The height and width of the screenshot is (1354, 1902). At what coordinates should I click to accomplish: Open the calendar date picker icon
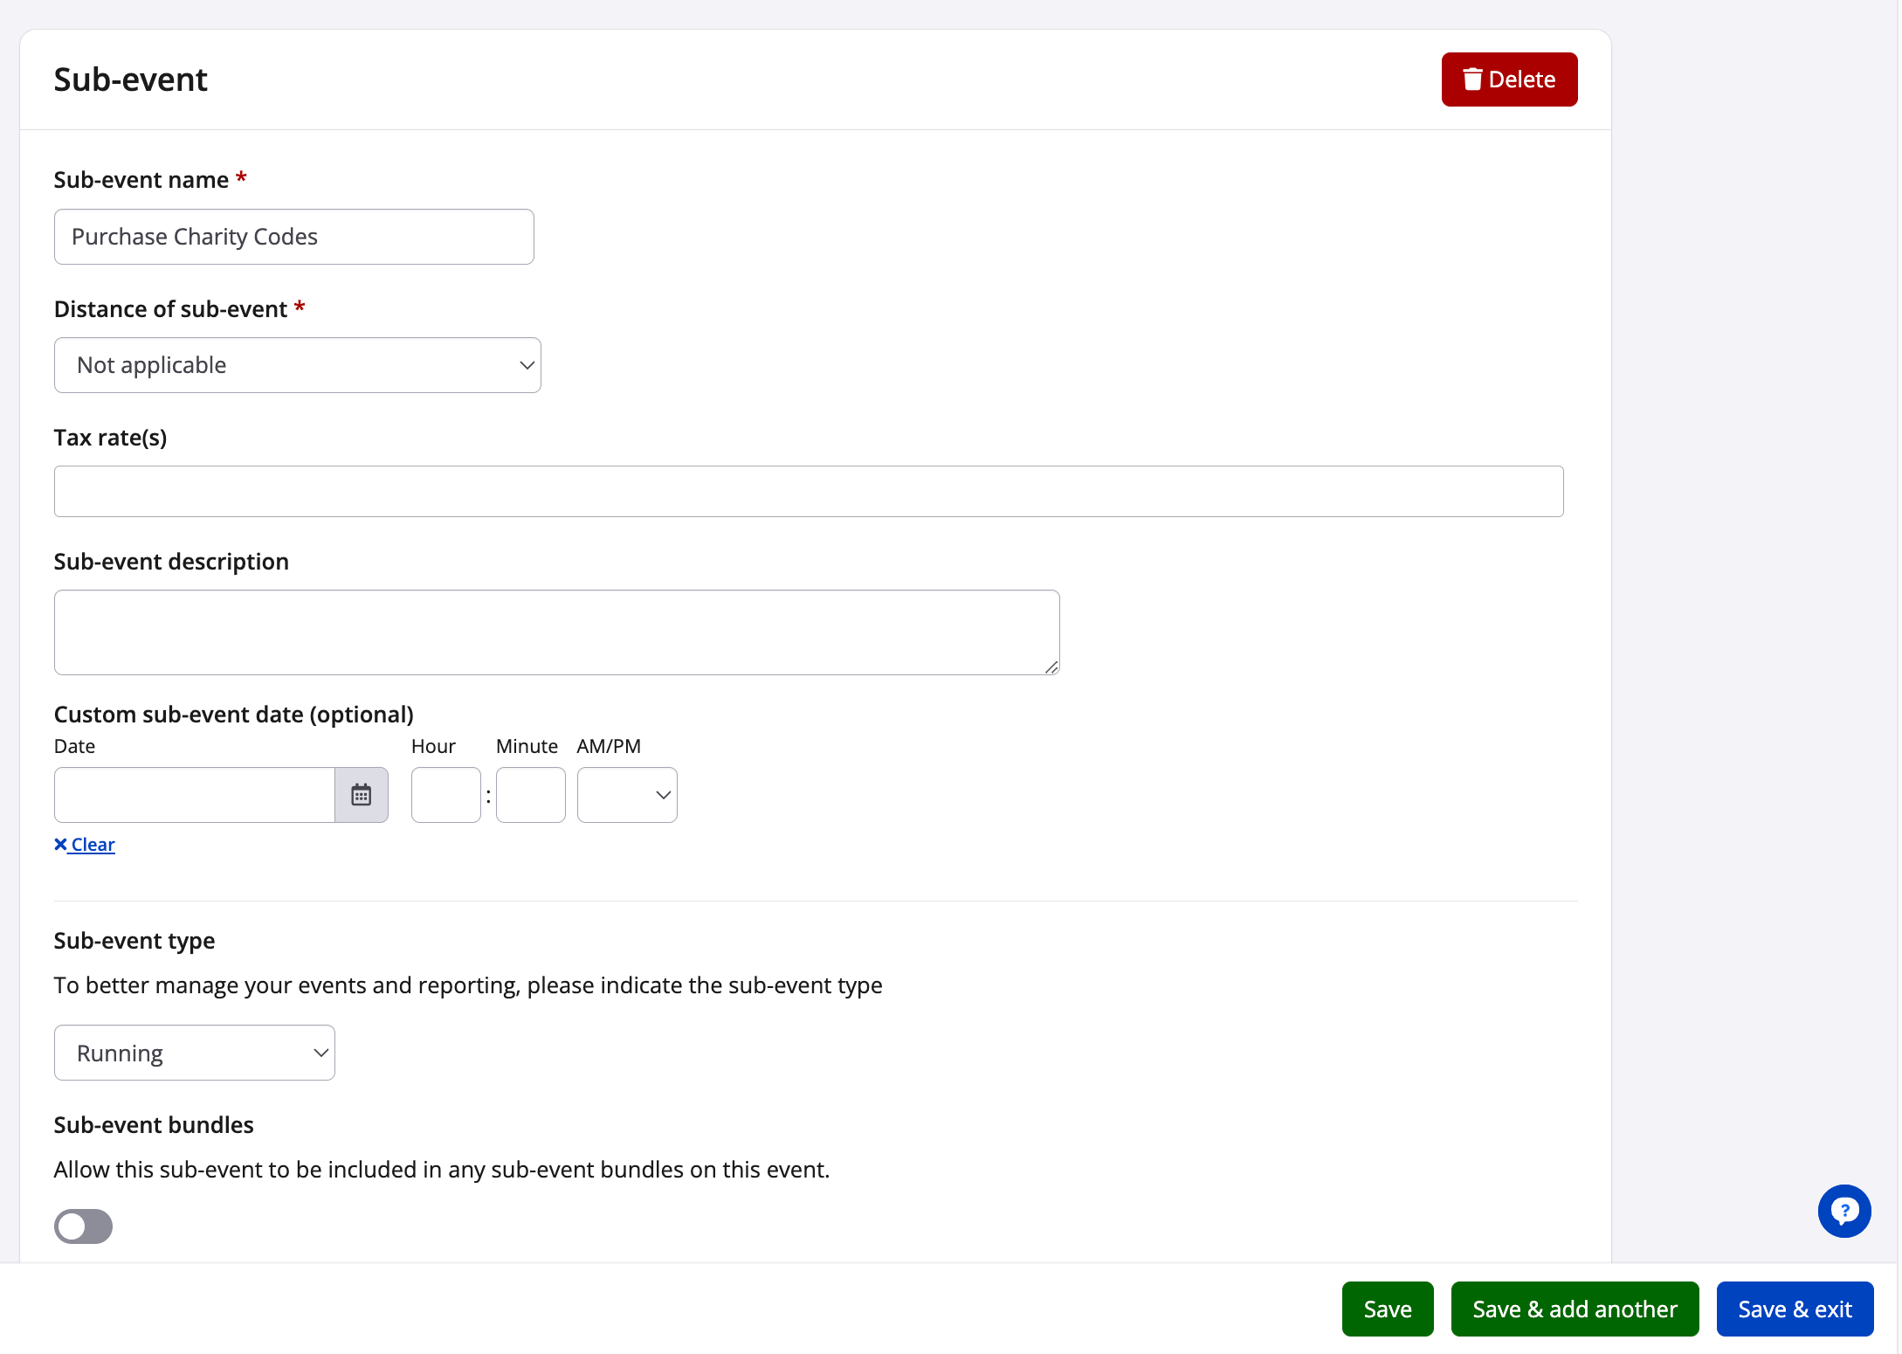click(x=361, y=794)
